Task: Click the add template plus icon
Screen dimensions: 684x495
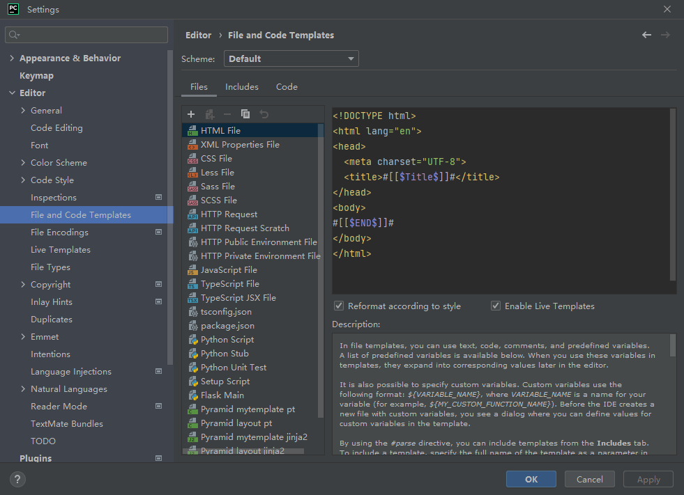Action: pos(190,114)
